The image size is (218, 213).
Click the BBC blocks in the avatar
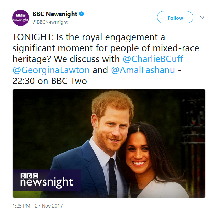21,15
